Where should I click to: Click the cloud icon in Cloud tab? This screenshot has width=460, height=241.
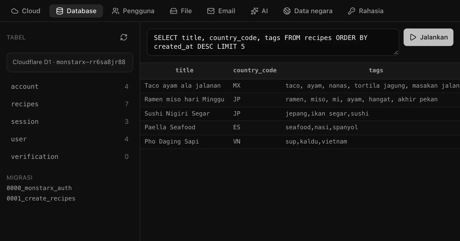coord(15,11)
